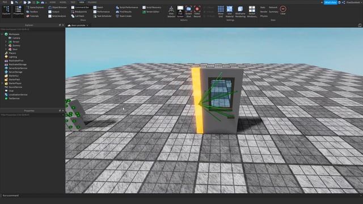Select ReplicatedStorage in the Explorer
Image resolution: width=363 pixels, height=204 pixels.
16,65
